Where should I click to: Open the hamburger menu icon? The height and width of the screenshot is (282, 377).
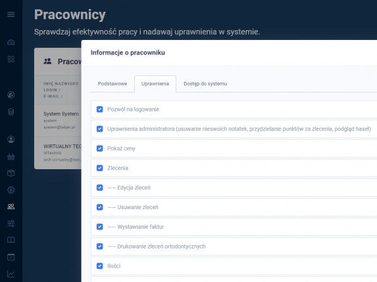tap(11, 14)
